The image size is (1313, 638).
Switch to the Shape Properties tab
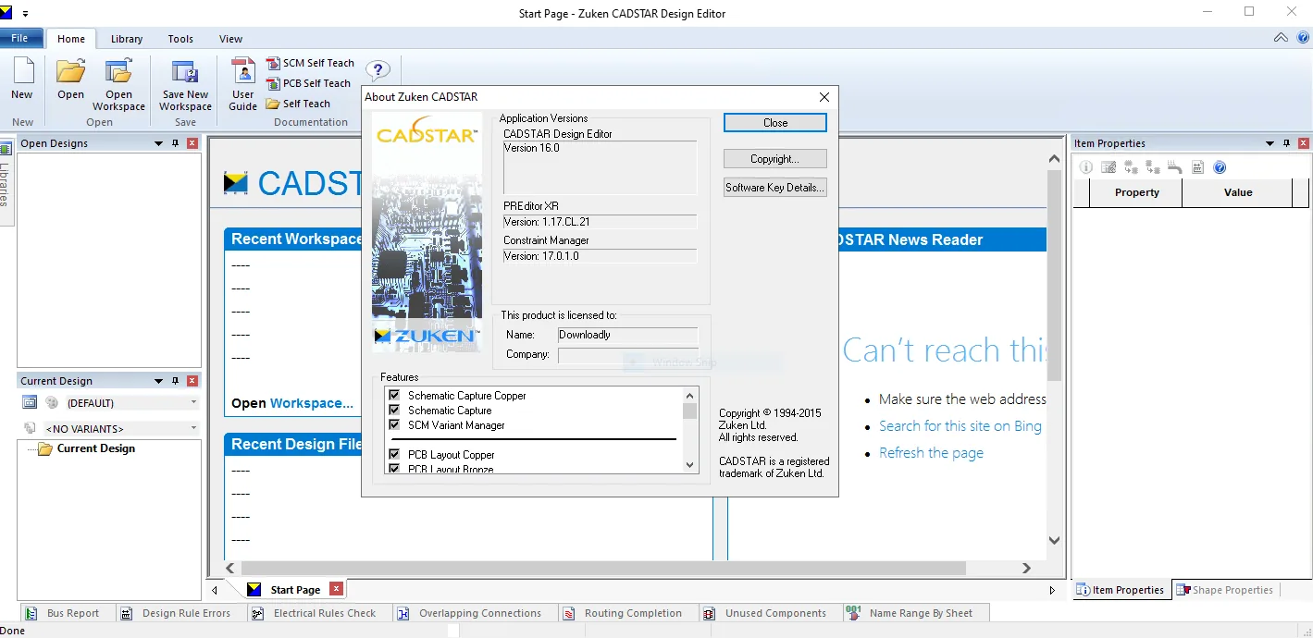pyautogui.click(x=1224, y=590)
